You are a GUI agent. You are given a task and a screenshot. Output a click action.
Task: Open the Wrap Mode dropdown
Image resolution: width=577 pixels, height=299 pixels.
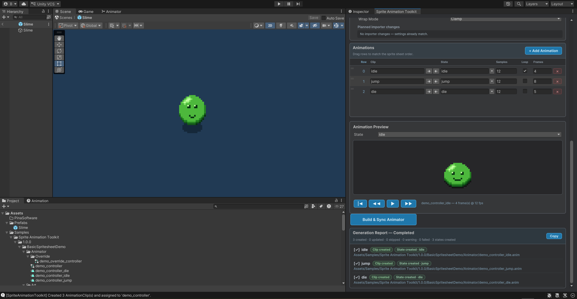(x=505, y=19)
